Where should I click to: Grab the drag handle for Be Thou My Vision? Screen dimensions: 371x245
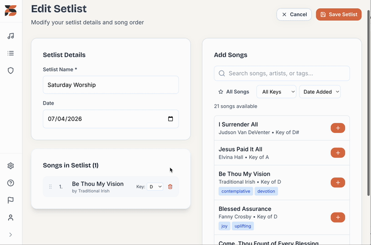click(x=50, y=187)
